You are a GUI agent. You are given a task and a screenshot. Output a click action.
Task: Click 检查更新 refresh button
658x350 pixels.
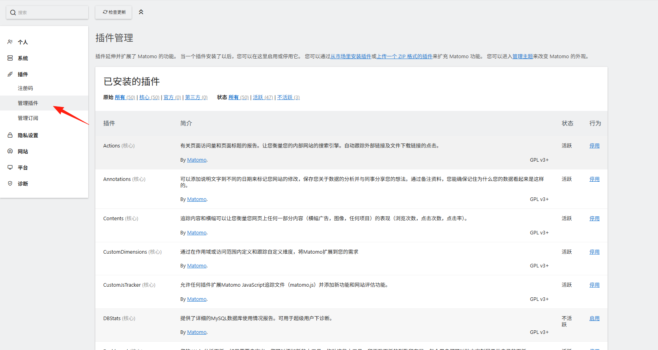pyautogui.click(x=113, y=12)
